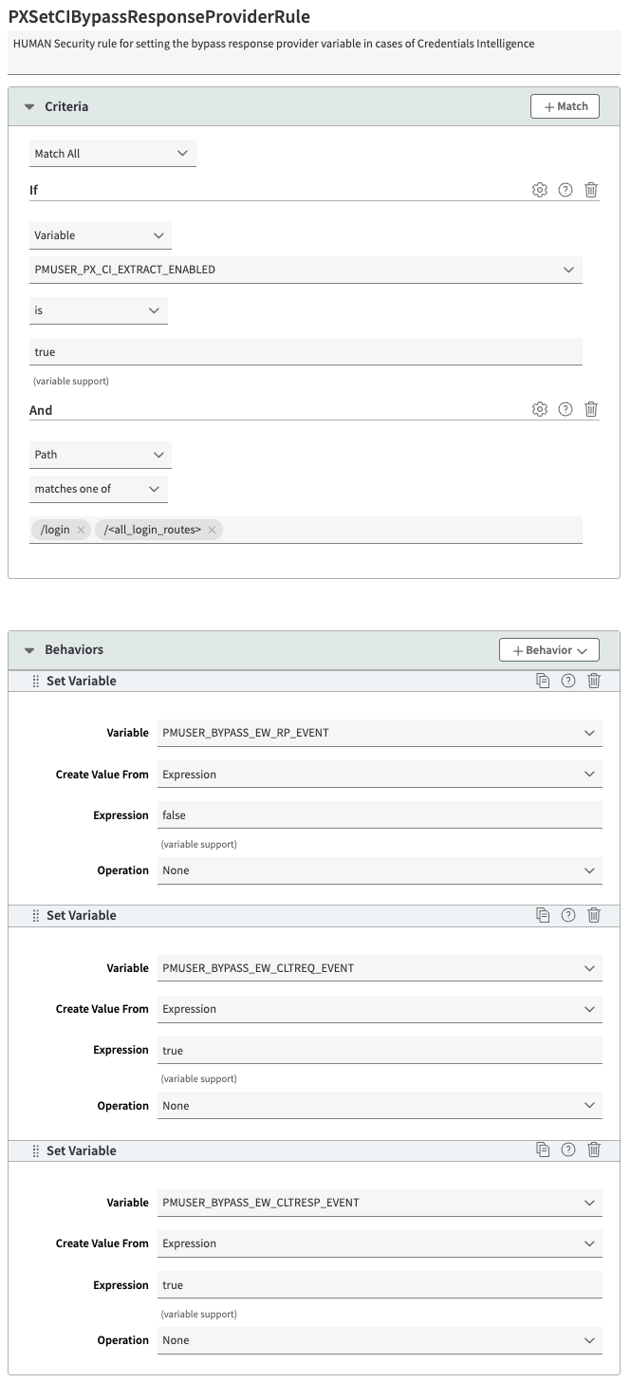Viewport: 631px width, 1383px height.
Task: Copy the PMUSER_BYPASS_EW_RP_EVENT Set Variable behavior
Action: 543,681
